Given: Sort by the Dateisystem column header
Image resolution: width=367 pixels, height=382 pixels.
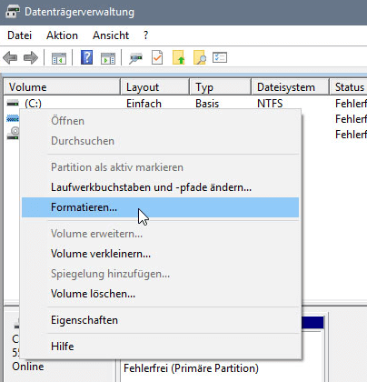Looking at the screenshot, I should (x=290, y=87).
